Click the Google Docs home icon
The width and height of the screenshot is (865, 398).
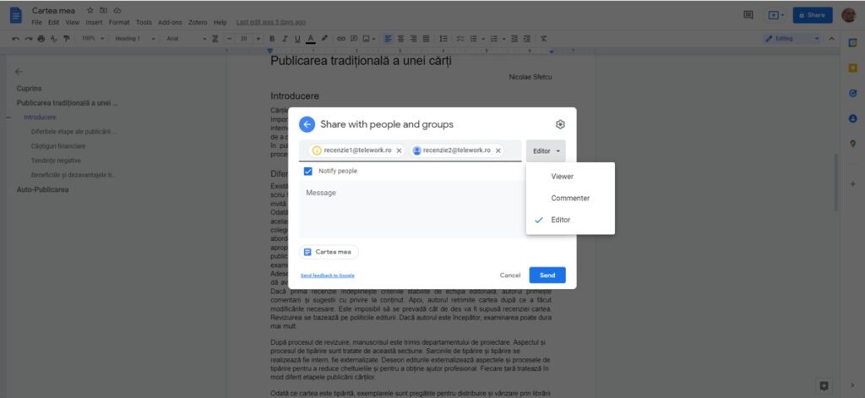click(16, 15)
